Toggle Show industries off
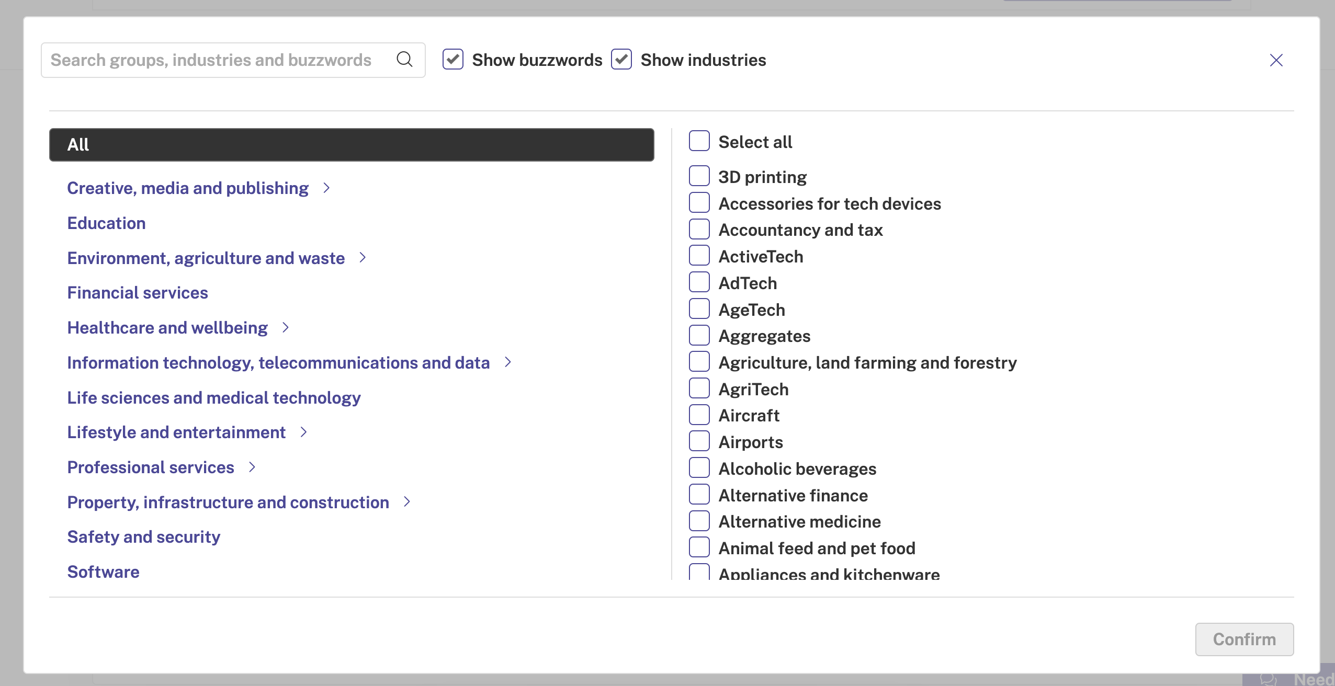The image size is (1335, 686). point(623,60)
